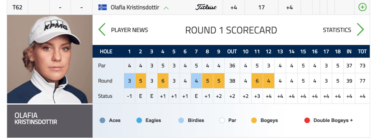This screenshot has width=372, height=138.
Task: Click the hole 7 birdie score cell
Action: (196, 81)
